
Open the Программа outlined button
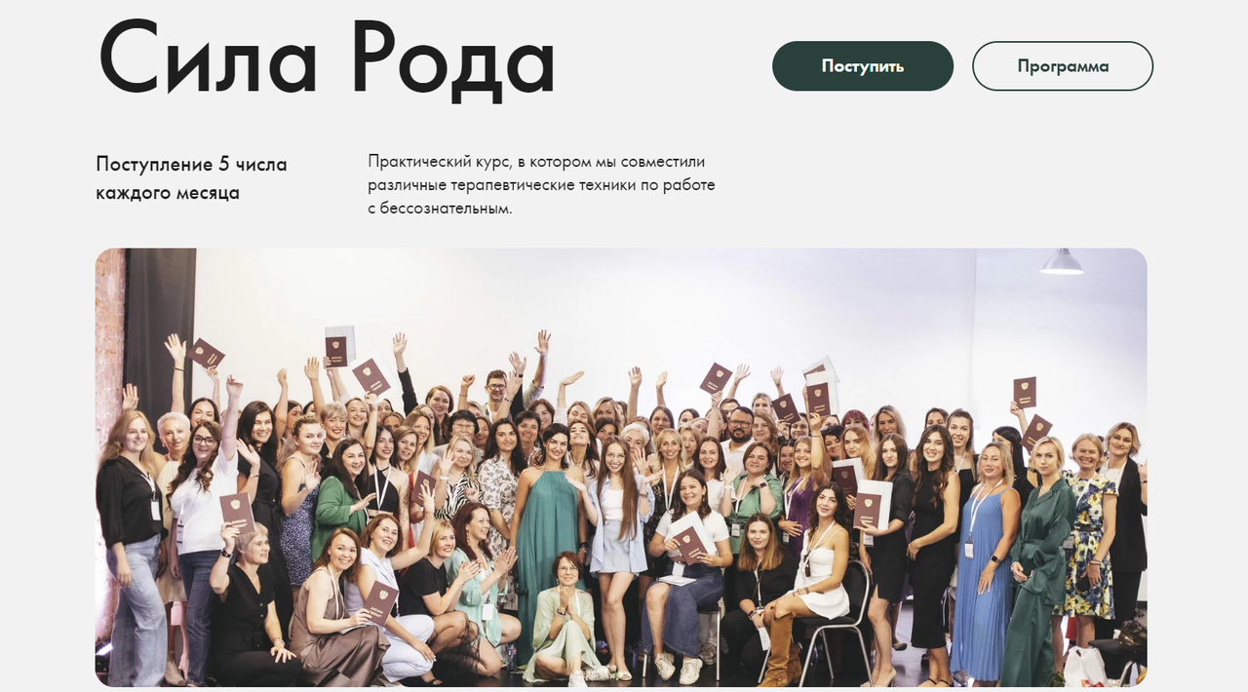point(1063,66)
